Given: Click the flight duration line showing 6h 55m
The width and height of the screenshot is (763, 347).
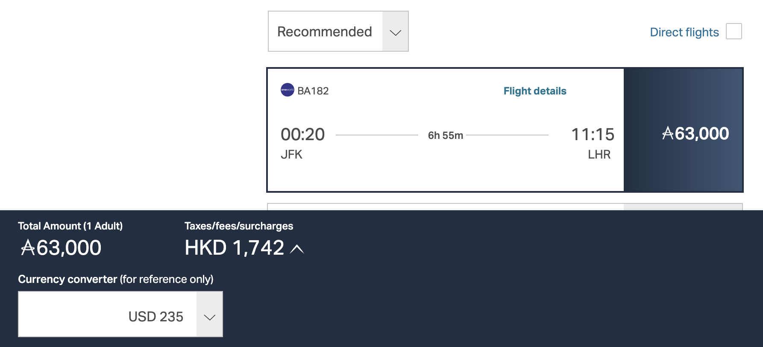Looking at the screenshot, I should tap(444, 135).
